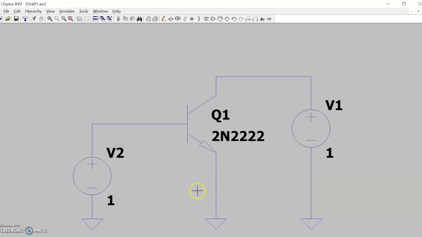Select the Drag closed-hand tool
422x237 pixels.
227,19
